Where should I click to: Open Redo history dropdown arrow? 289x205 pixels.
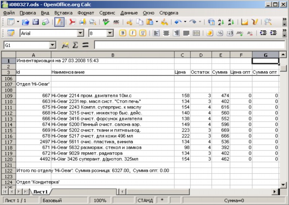200,22
